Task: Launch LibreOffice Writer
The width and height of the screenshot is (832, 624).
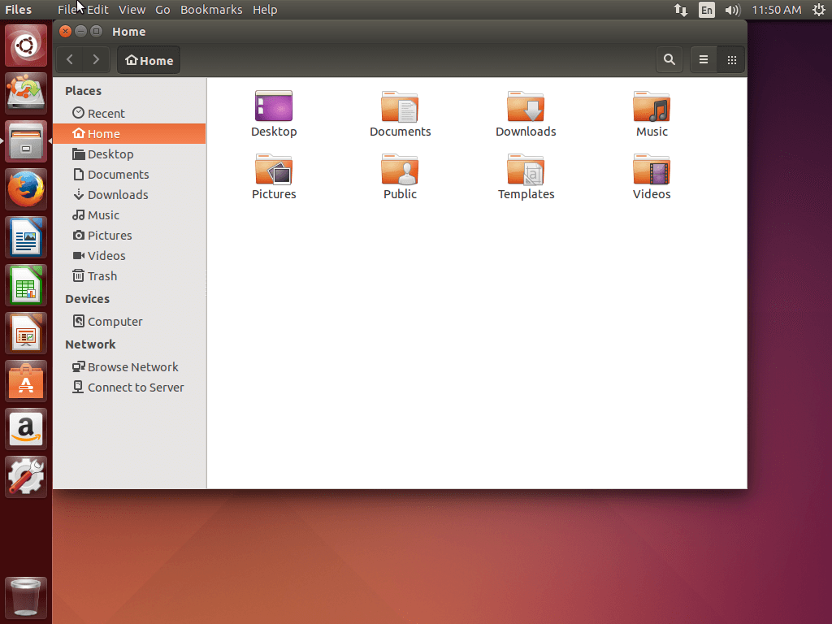Action: pyautogui.click(x=26, y=236)
